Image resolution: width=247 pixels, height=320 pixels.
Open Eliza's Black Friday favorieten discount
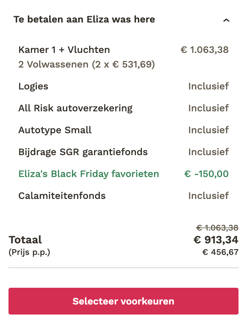tap(89, 174)
